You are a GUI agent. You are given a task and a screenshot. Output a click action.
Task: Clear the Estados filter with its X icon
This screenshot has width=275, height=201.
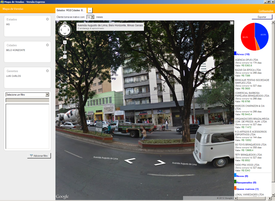[47, 19]
